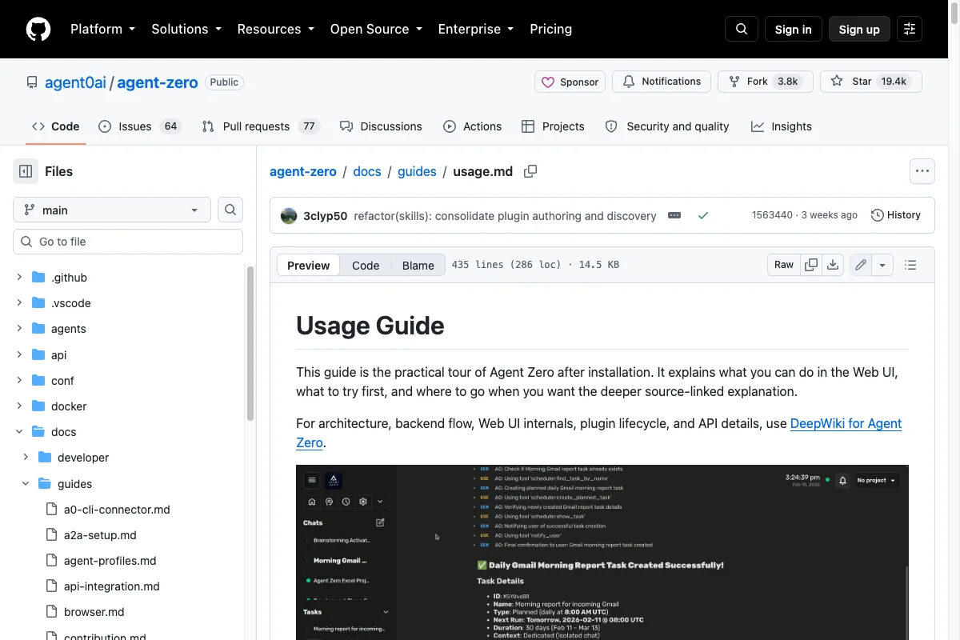Switch to Projects tab
The height and width of the screenshot is (640, 960).
pyautogui.click(x=553, y=126)
